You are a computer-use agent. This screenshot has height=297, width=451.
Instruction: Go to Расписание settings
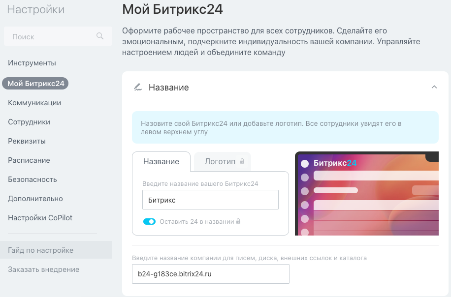coord(29,160)
